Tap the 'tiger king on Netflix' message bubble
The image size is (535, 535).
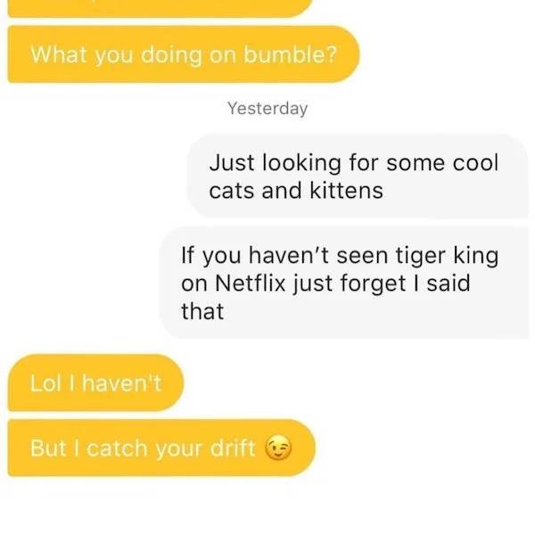point(344,283)
